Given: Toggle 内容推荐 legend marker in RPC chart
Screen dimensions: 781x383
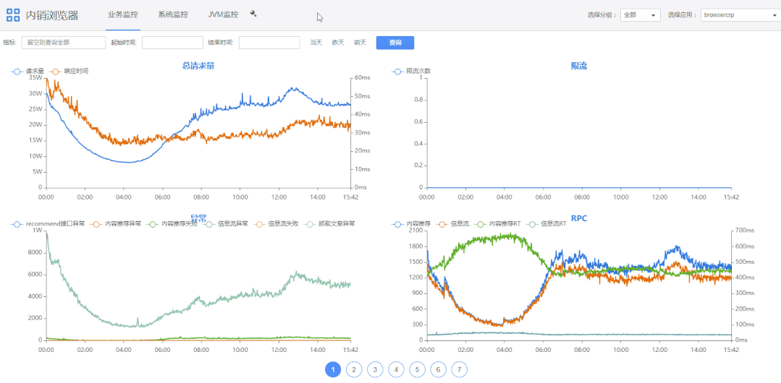Looking at the screenshot, I should pyautogui.click(x=397, y=224).
